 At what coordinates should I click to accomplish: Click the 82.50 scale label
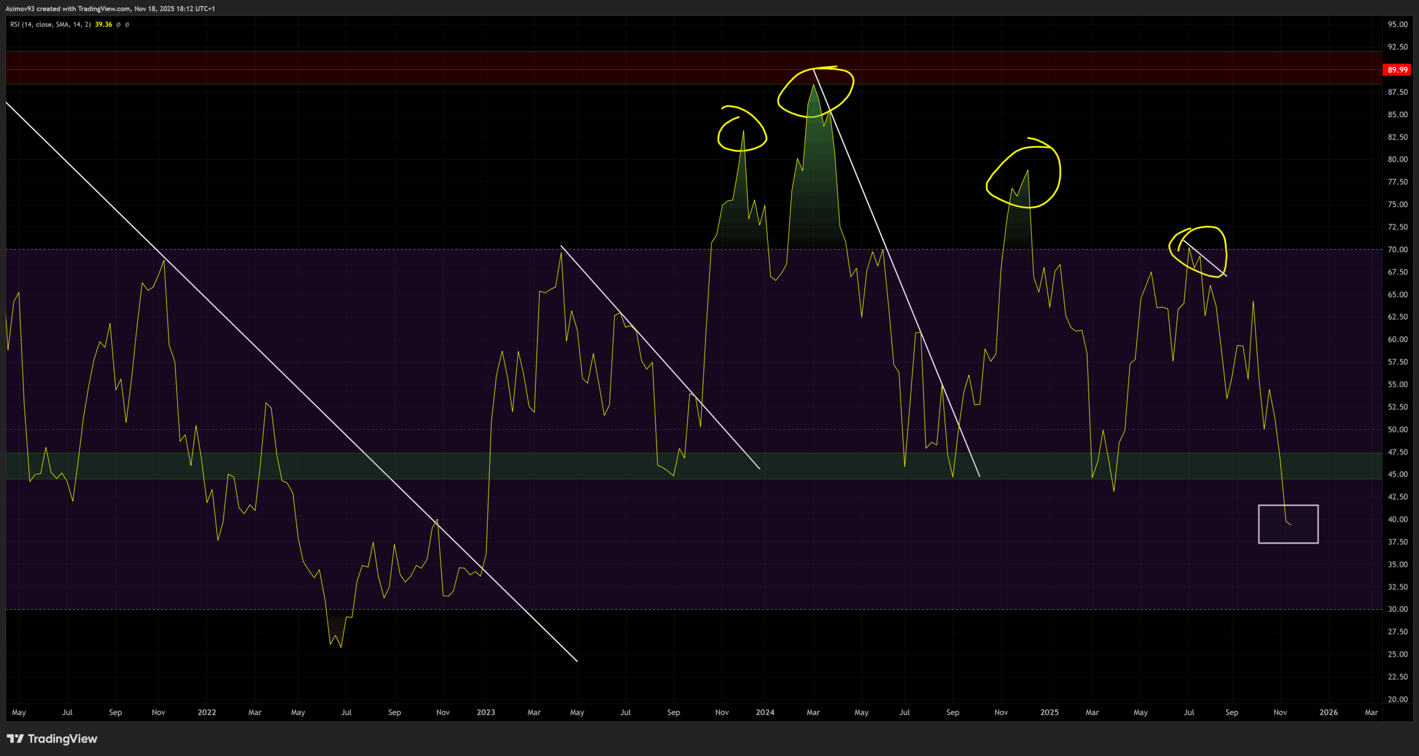point(1397,137)
